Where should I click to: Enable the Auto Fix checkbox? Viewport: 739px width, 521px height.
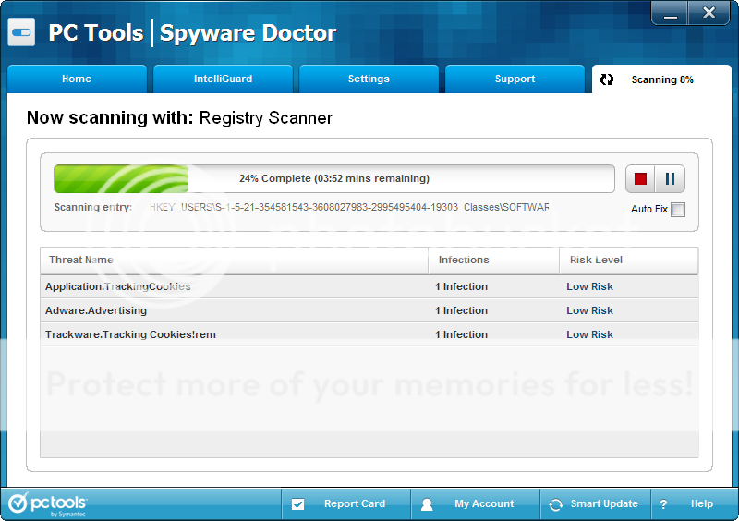[x=678, y=210]
